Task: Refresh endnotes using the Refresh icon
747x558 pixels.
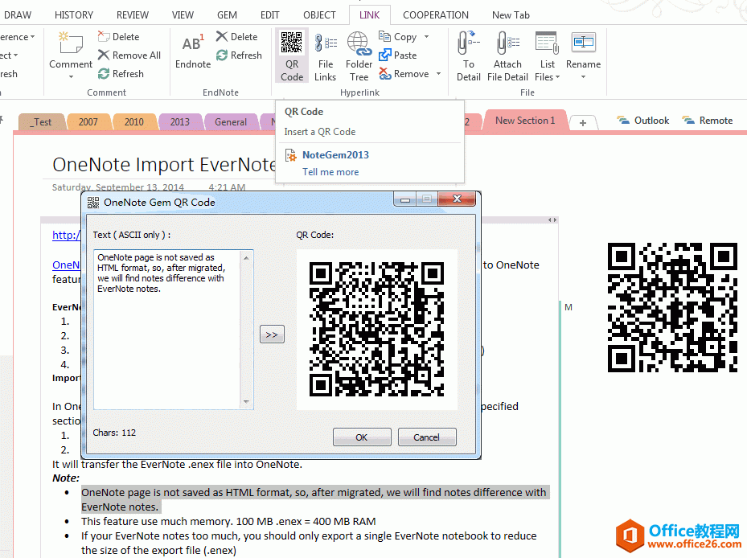Action: point(240,55)
